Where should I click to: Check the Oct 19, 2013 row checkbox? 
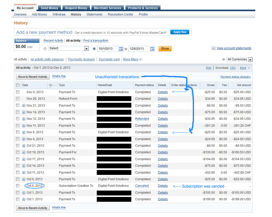18,152
